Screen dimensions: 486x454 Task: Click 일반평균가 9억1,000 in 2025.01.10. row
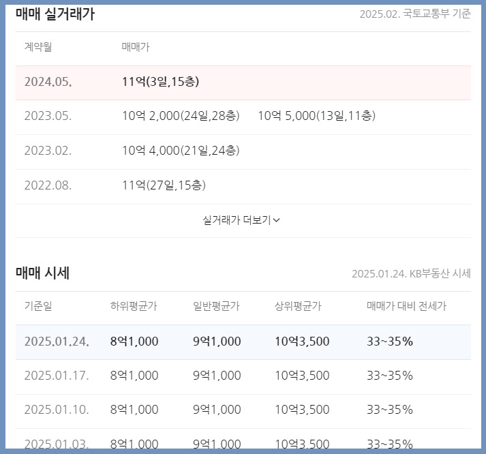[217, 410]
